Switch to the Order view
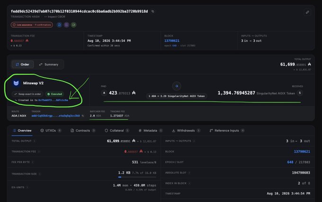 (23, 64)
